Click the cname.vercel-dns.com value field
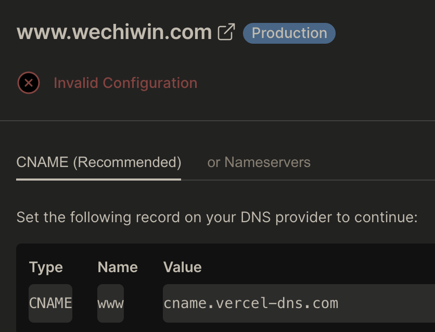This screenshot has width=435, height=332. click(251, 303)
